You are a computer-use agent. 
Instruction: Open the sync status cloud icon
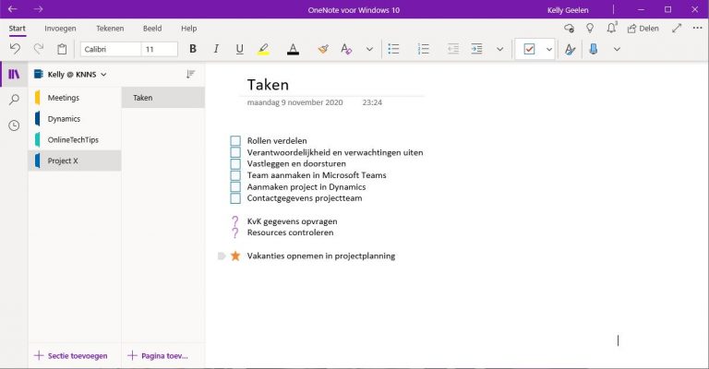570,29
